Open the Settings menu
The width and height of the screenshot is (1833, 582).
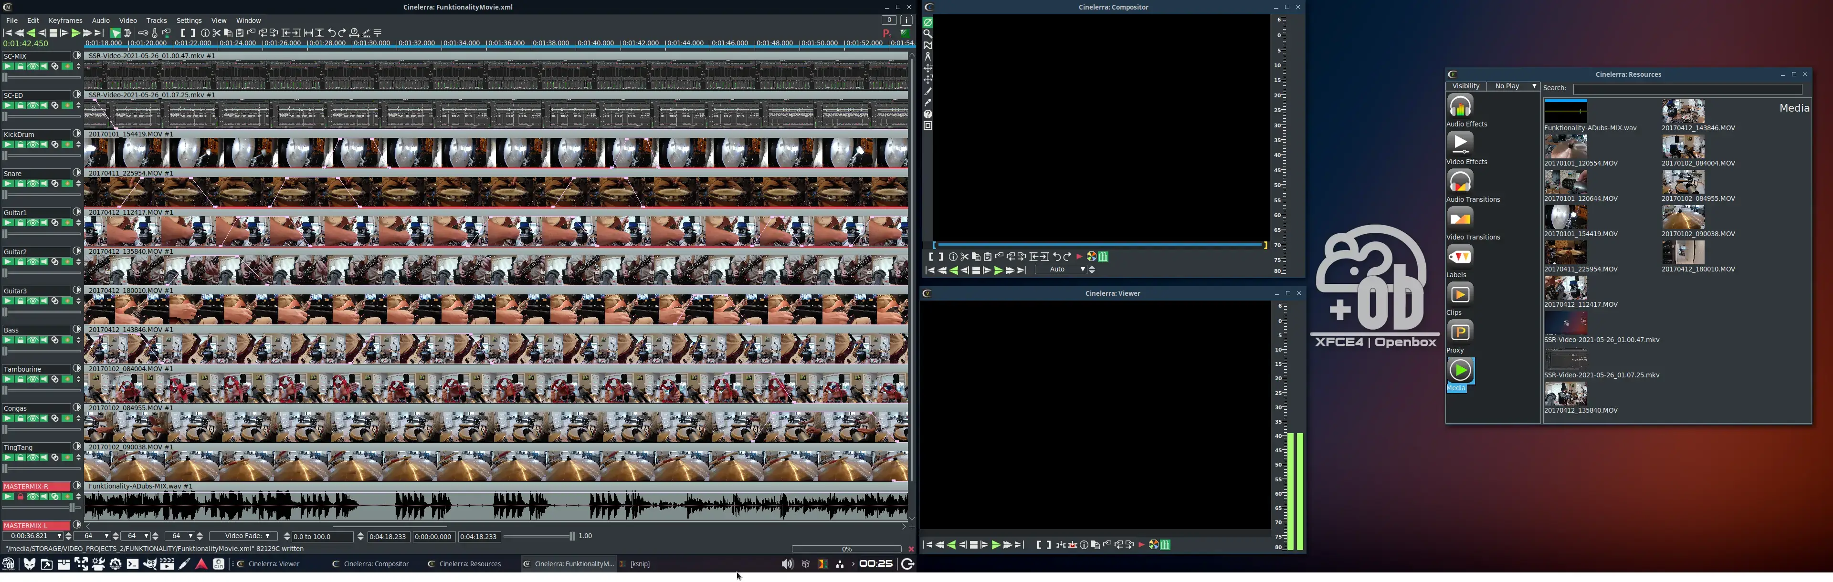[189, 21]
